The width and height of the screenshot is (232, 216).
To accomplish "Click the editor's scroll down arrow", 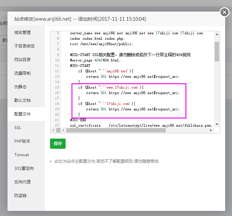I will click(217, 124).
